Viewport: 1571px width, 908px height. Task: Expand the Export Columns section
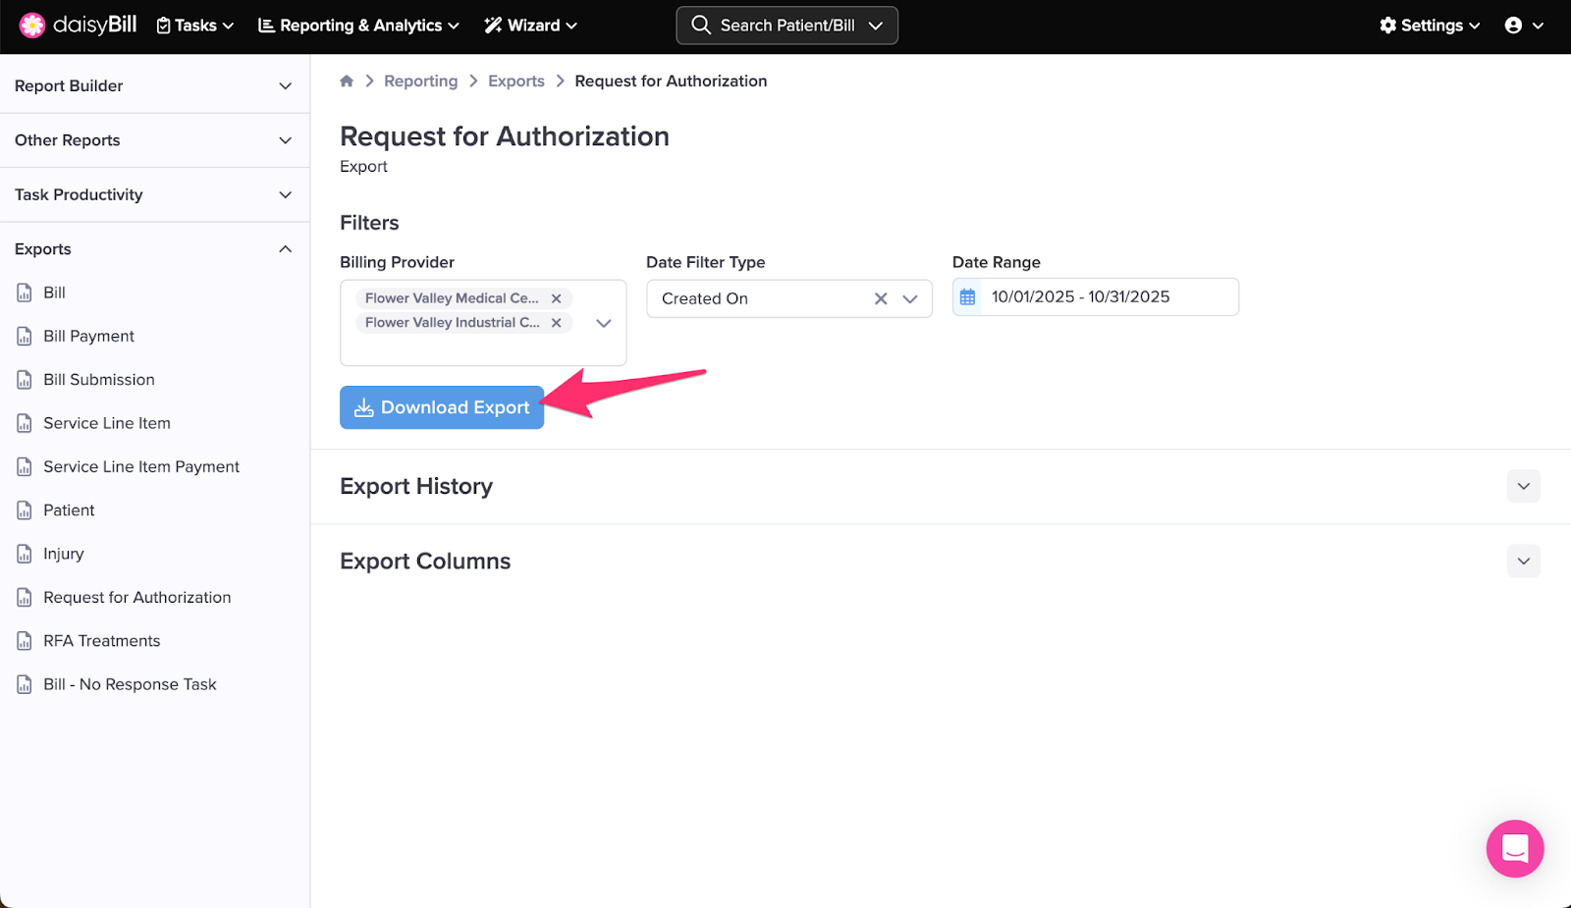coord(1523,561)
